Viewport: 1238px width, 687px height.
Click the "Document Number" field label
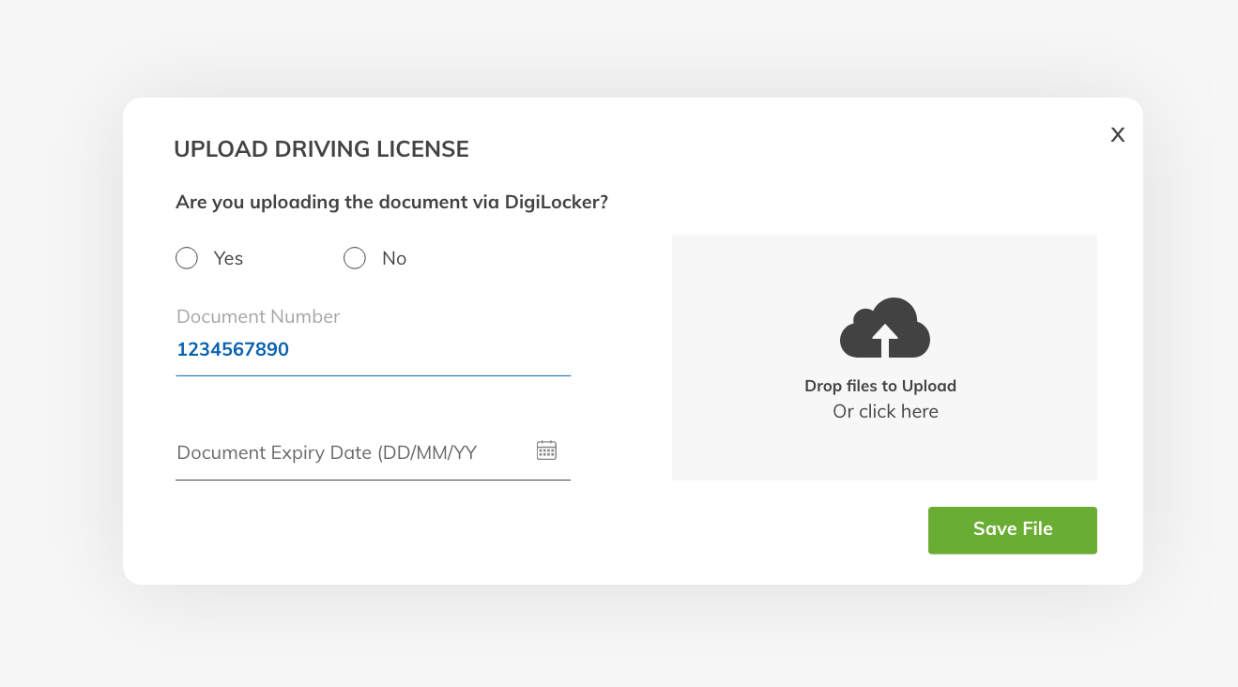click(x=258, y=316)
